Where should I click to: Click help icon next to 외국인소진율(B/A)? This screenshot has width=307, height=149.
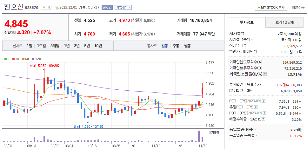click(265, 74)
